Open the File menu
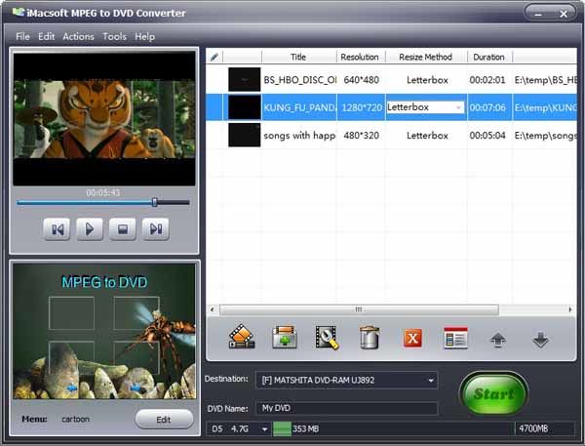 (x=22, y=37)
